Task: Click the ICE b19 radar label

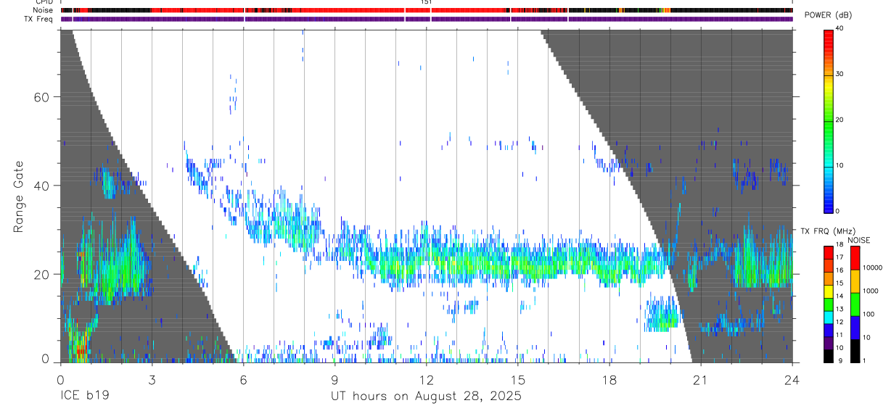Action: pyautogui.click(x=83, y=397)
